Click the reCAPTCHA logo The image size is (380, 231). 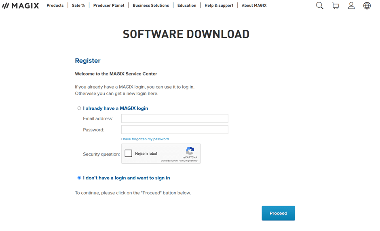190,151
